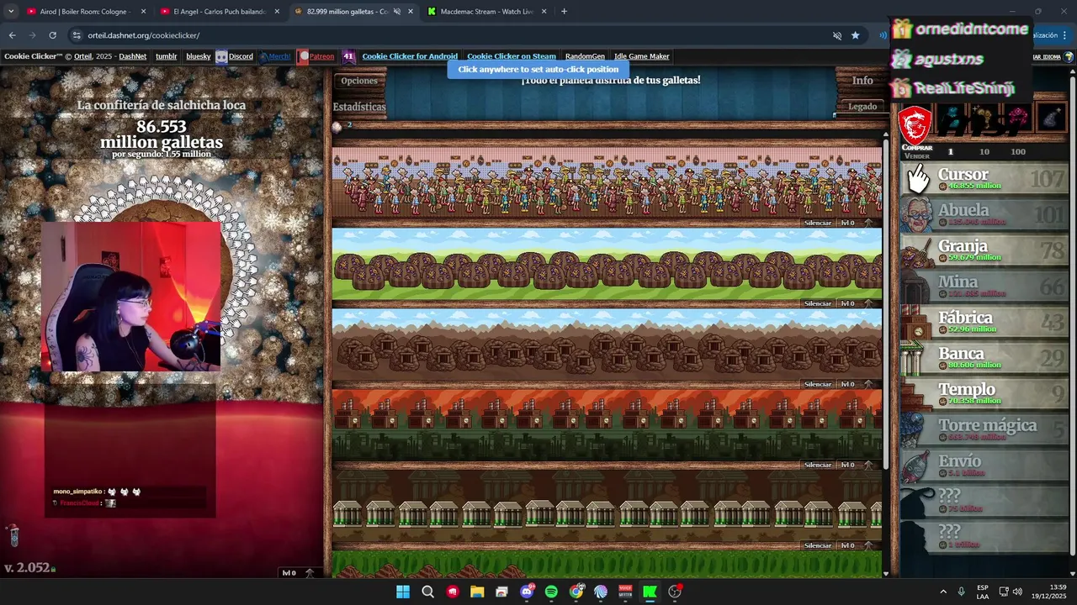Buy a Torre mágica building

tap(984, 430)
